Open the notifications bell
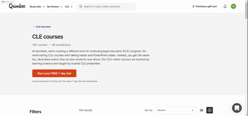Screen dimensions: 248x116 coord(225,6)
